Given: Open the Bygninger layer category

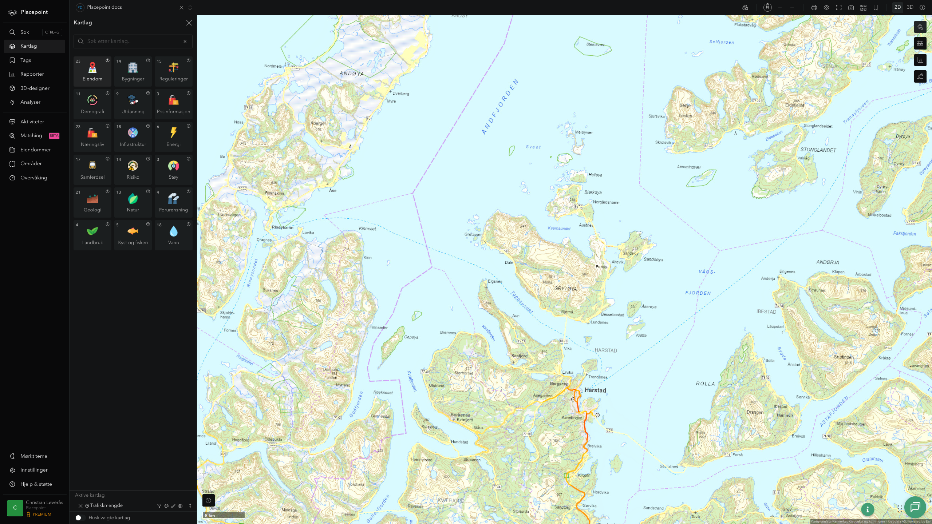Looking at the screenshot, I should pos(133,71).
